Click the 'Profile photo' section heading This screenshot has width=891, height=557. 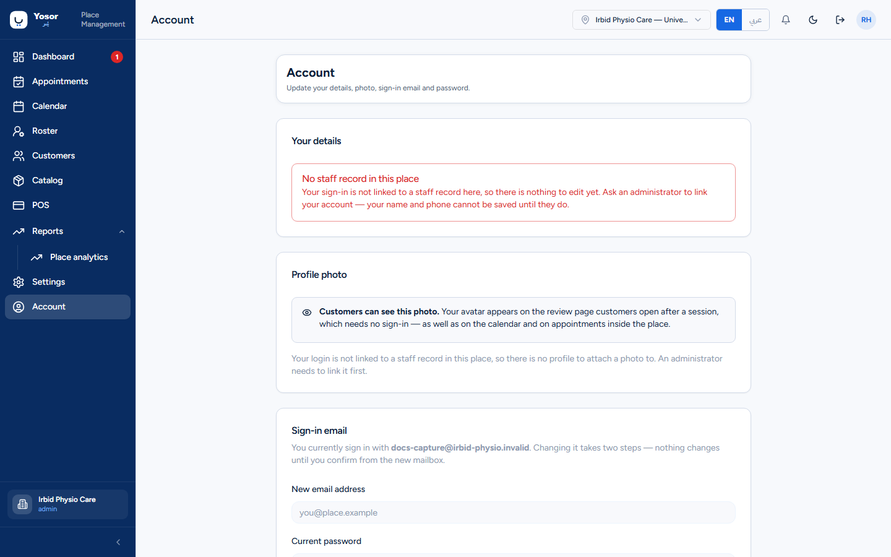click(319, 275)
